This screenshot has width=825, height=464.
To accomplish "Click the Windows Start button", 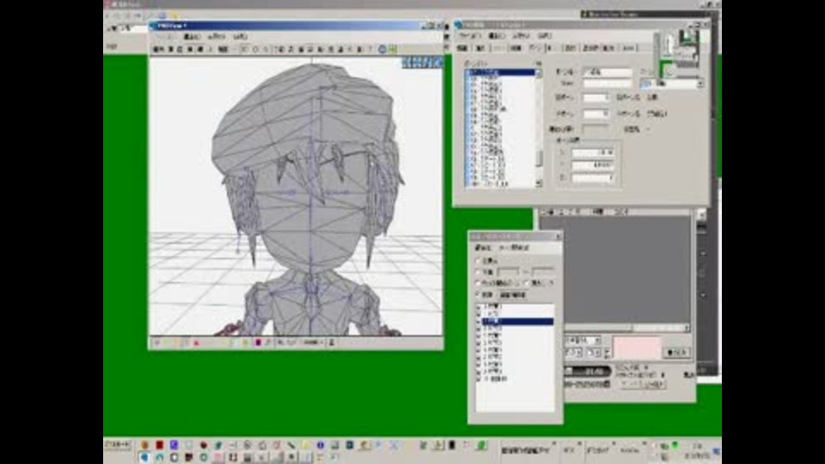I will click(118, 445).
